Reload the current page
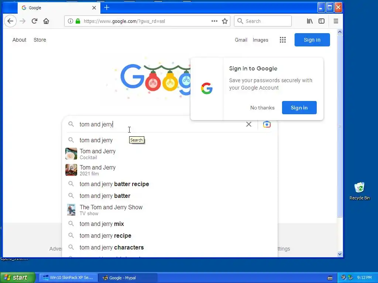This screenshot has width=378, height=283. click(x=34, y=21)
